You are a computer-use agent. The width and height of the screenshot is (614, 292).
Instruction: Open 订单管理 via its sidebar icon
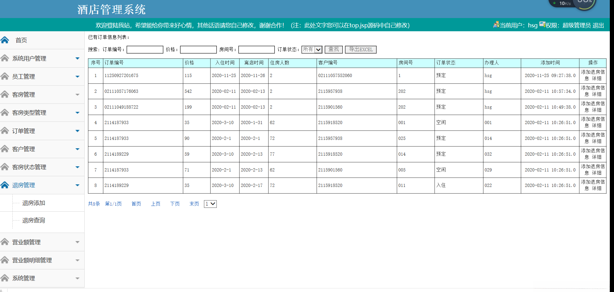(x=5, y=131)
